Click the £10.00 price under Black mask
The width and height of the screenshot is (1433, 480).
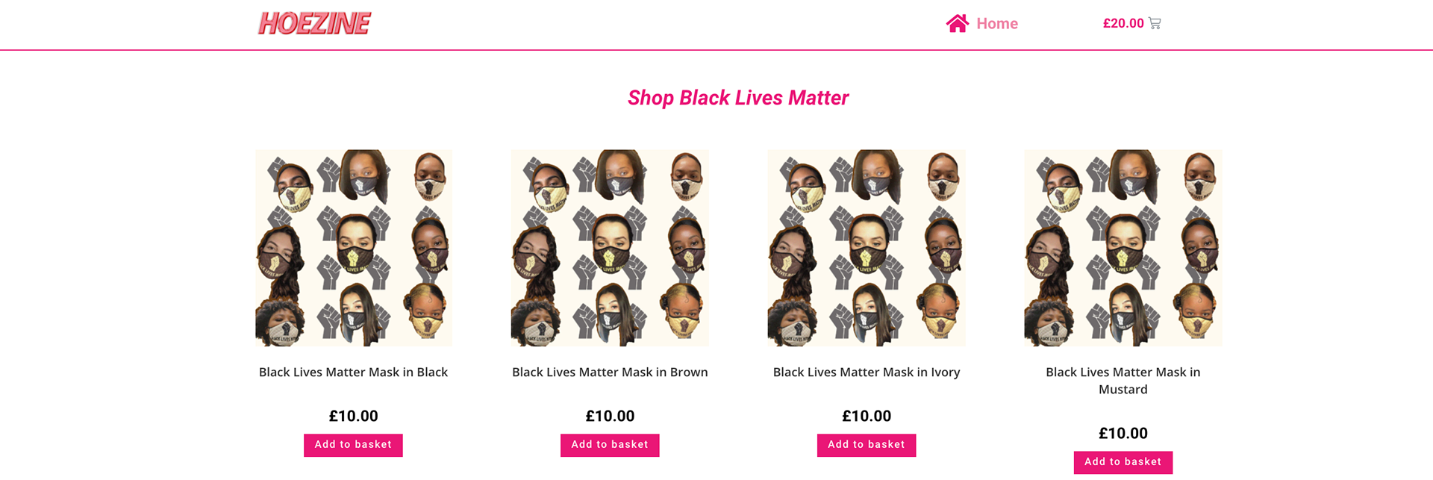tap(353, 417)
